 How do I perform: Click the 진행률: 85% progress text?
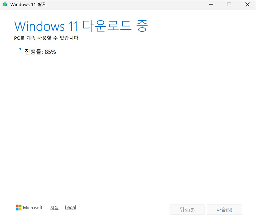pyautogui.click(x=40, y=52)
